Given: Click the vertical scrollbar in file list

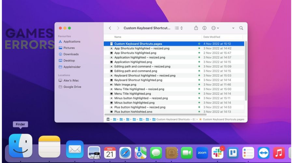Looking at the screenshot, I should pos(246,71).
